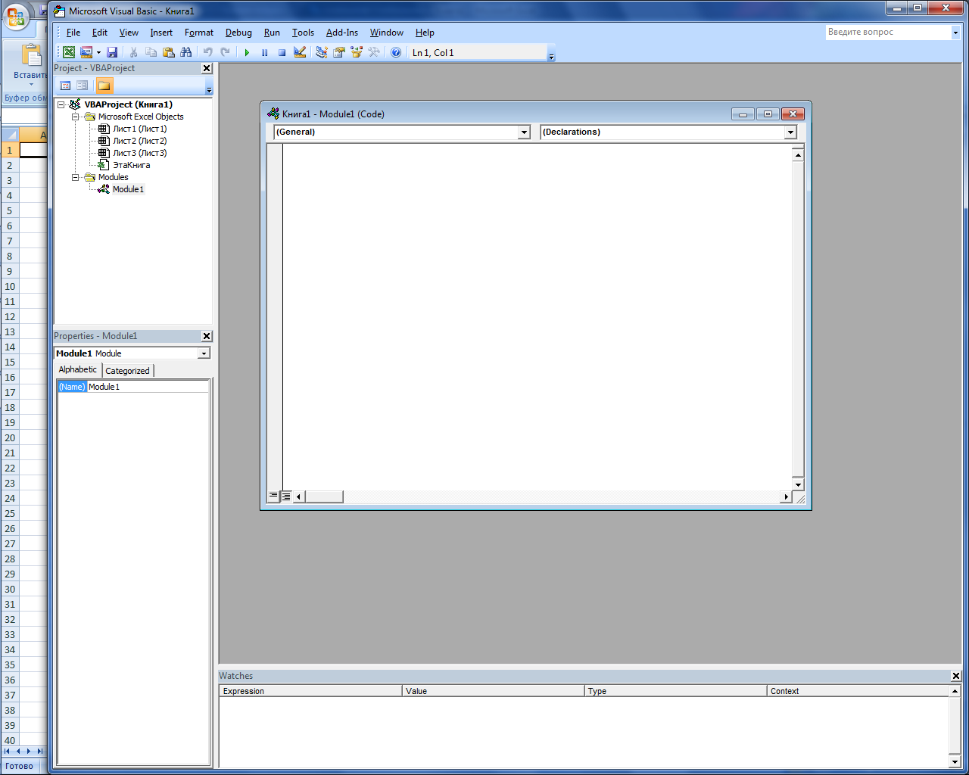Open the Toolbox hammer-and-wrench icon

tap(374, 52)
